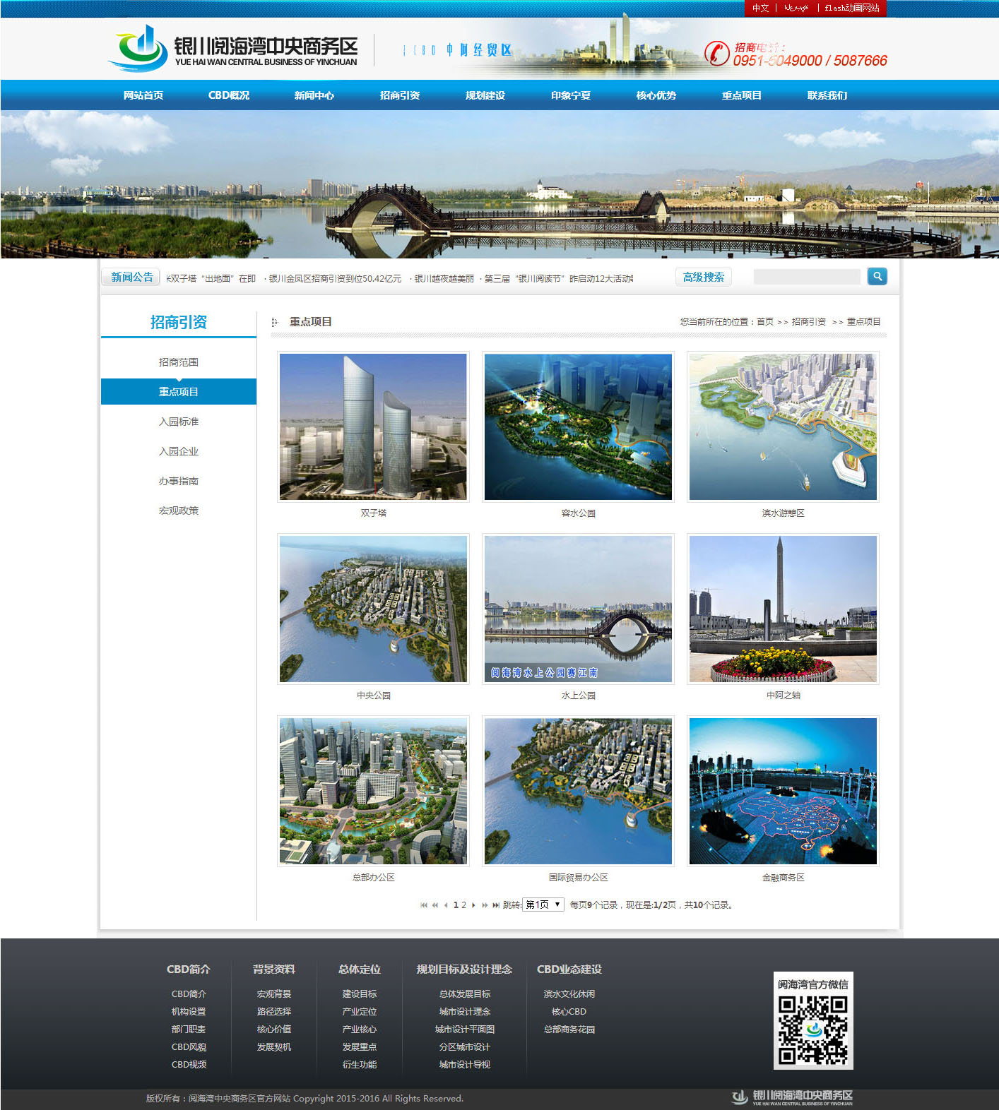999x1110 pixels.
Task: Click inside the search text field
Action: [807, 277]
